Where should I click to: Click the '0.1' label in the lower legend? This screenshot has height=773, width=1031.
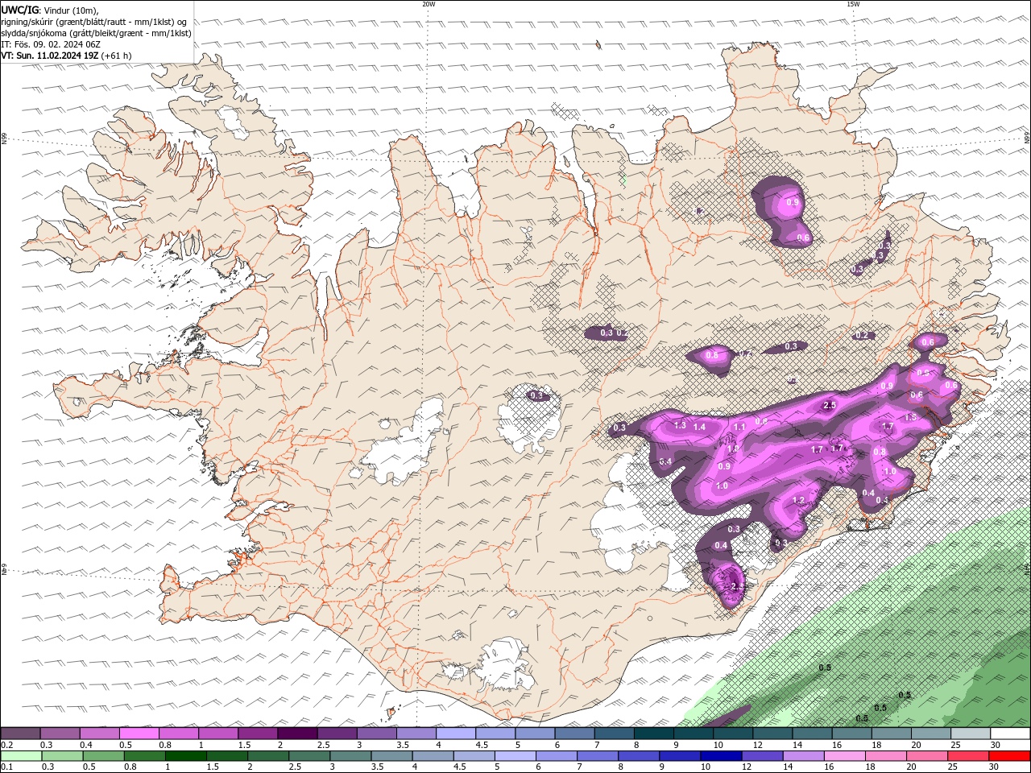pos(6,767)
